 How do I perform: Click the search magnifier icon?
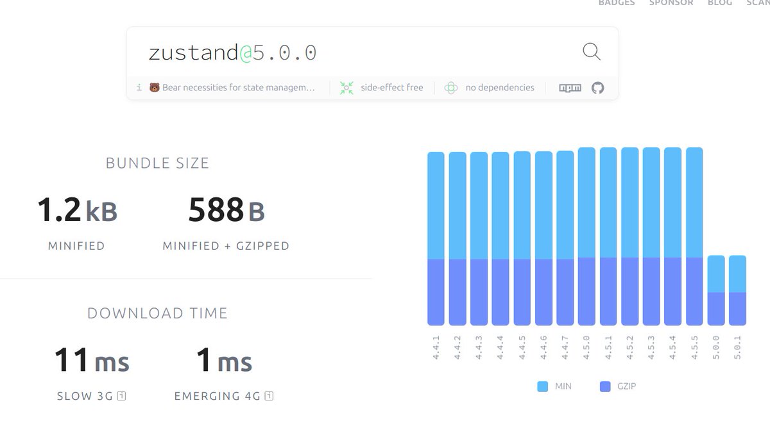click(x=591, y=52)
